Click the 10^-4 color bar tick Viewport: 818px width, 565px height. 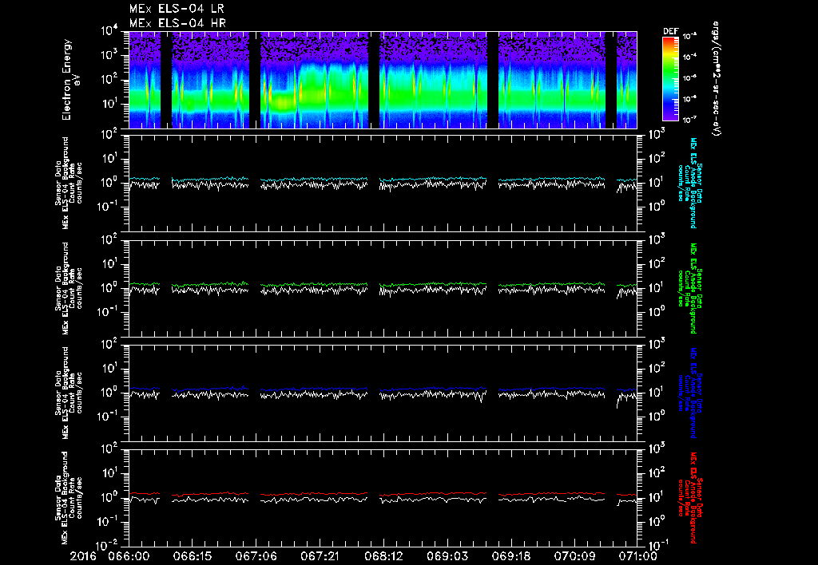coord(689,57)
